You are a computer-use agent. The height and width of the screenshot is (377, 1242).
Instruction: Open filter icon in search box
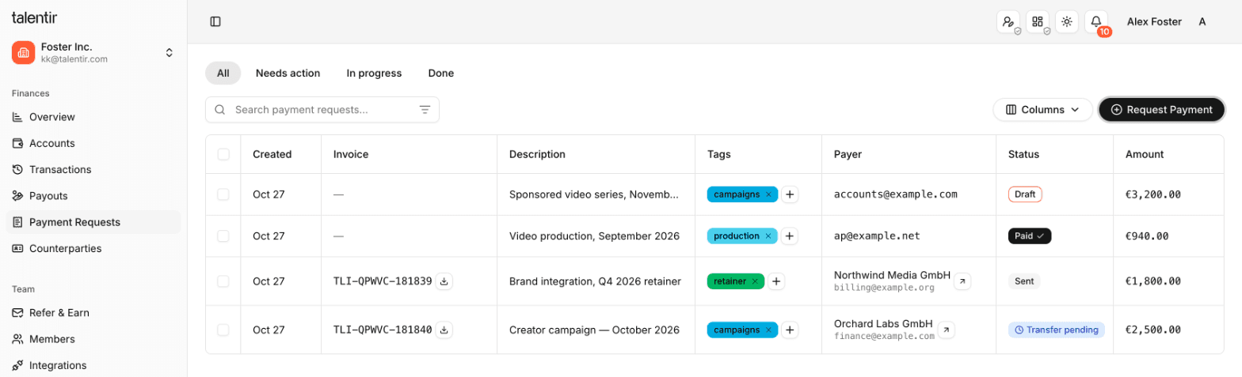click(425, 110)
